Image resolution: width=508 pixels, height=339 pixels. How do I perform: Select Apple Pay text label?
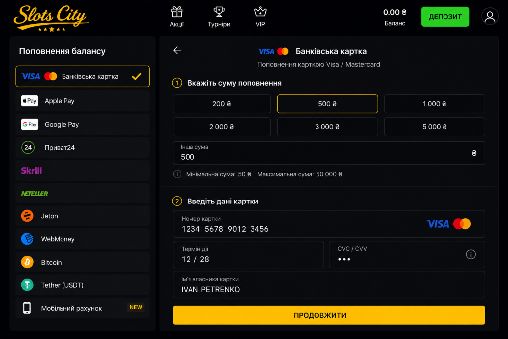coord(60,101)
